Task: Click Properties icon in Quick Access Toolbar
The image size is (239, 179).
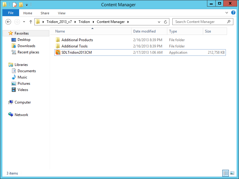Action: [x=14, y=5]
